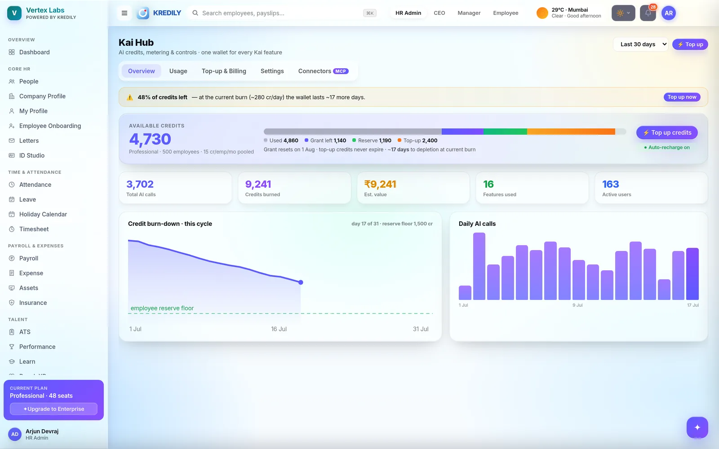This screenshot has height=449, width=719.
Task: Click Top up now in warning banner
Action: [682, 97]
